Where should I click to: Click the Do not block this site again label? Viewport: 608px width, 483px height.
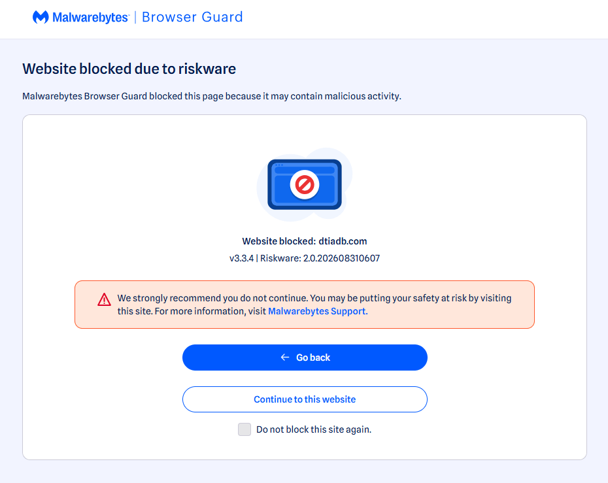tap(314, 429)
